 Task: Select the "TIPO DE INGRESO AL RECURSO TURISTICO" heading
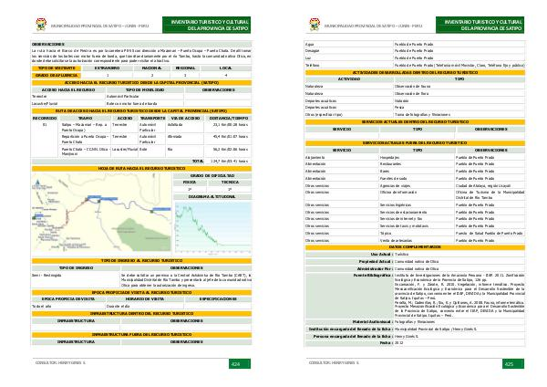tap(141, 260)
